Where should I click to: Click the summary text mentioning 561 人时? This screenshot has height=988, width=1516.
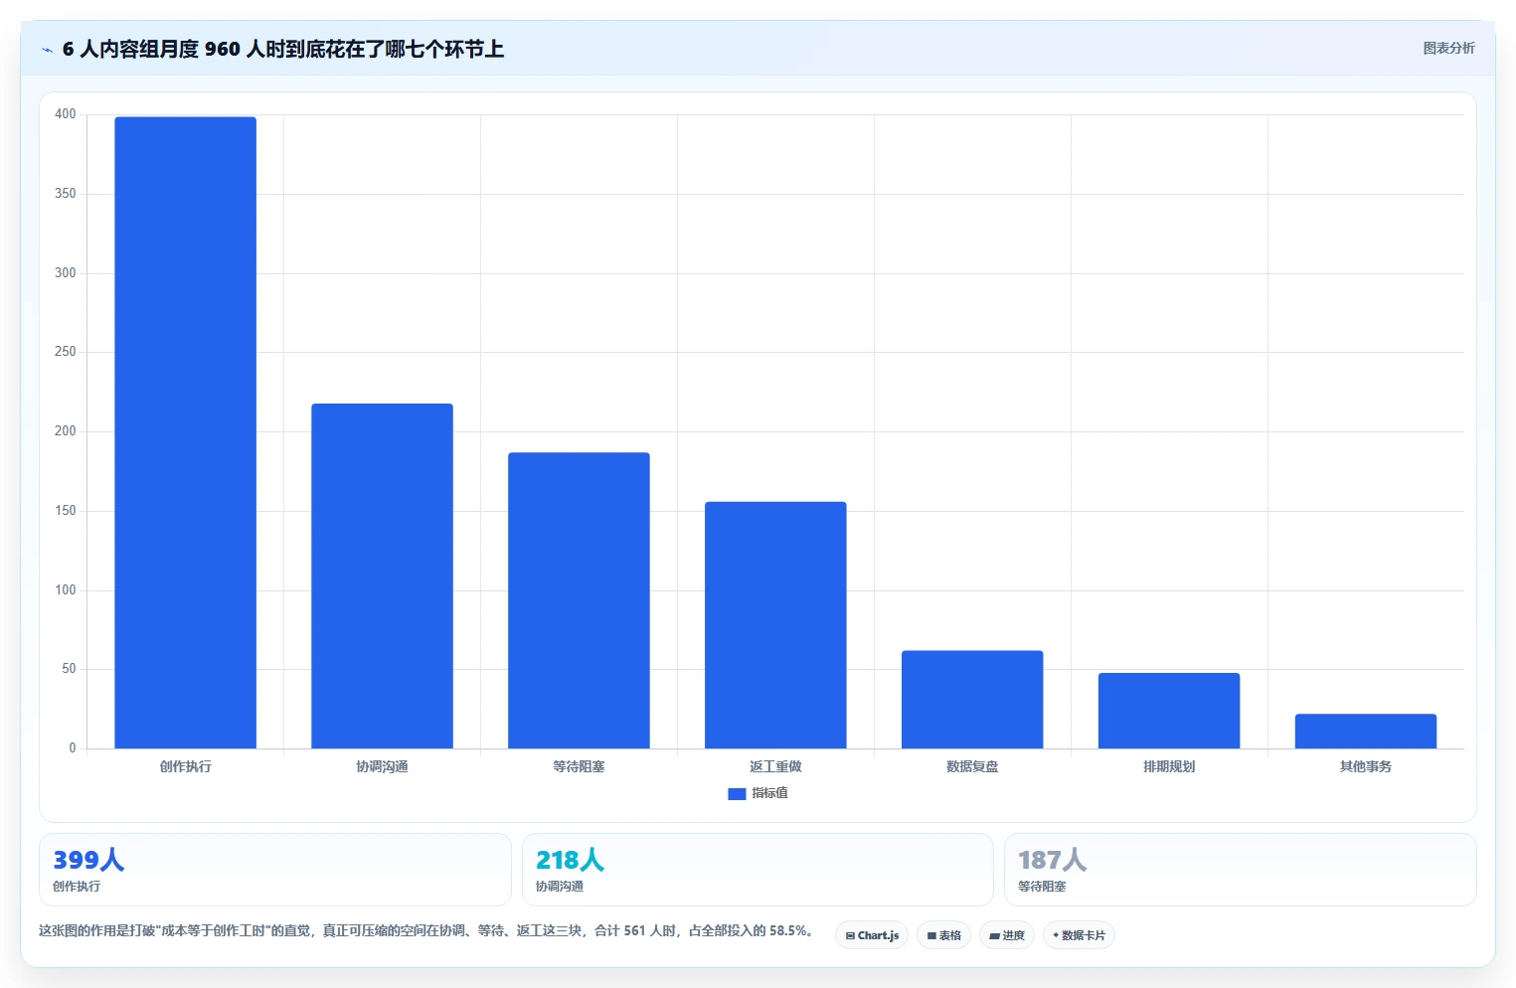(x=428, y=931)
